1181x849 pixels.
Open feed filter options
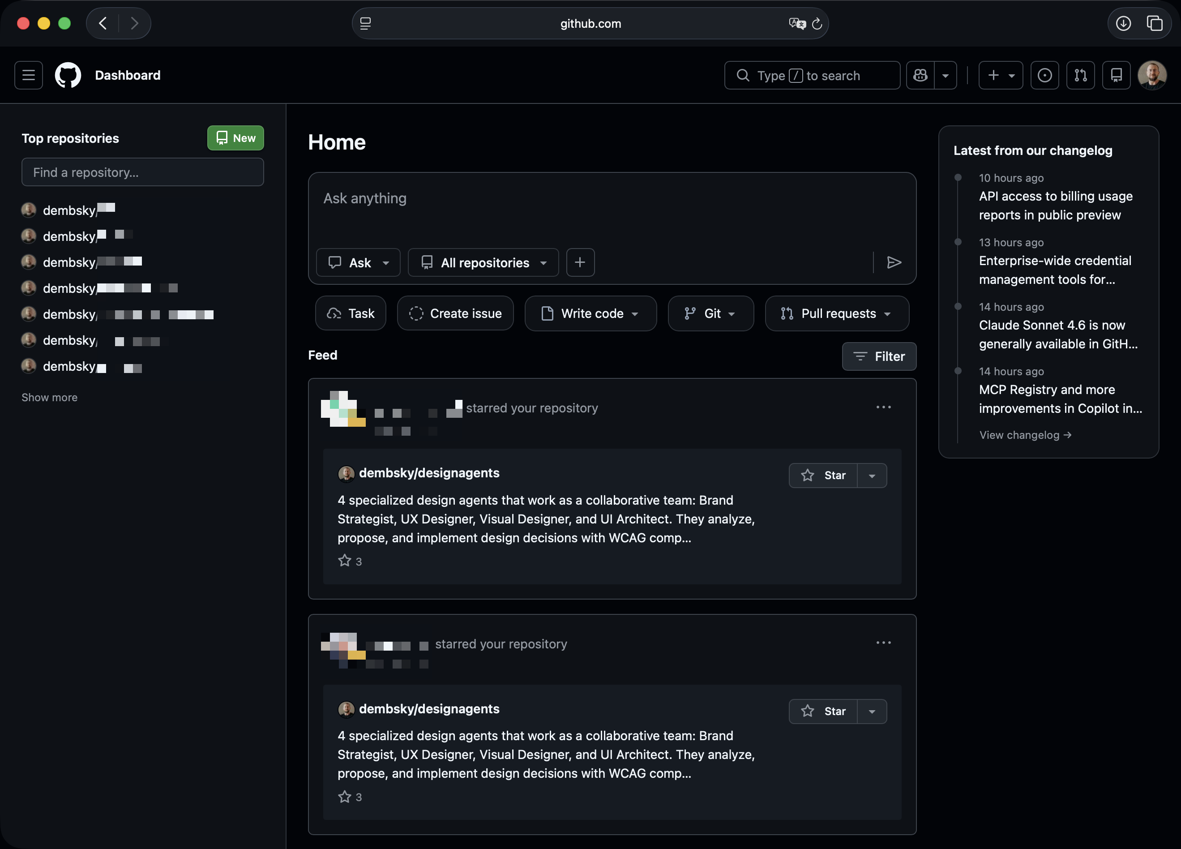point(879,356)
